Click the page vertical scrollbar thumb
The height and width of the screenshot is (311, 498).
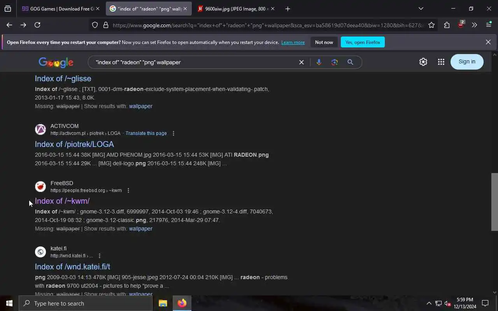pyautogui.click(x=494, y=202)
